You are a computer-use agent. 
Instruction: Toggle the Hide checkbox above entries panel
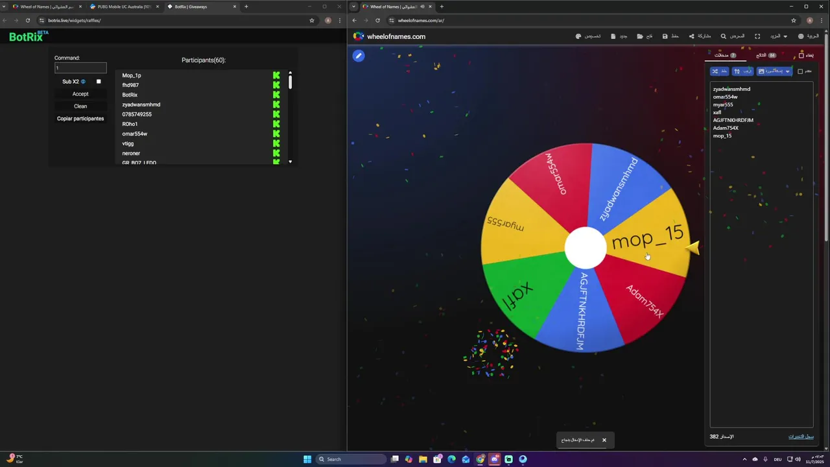click(801, 56)
